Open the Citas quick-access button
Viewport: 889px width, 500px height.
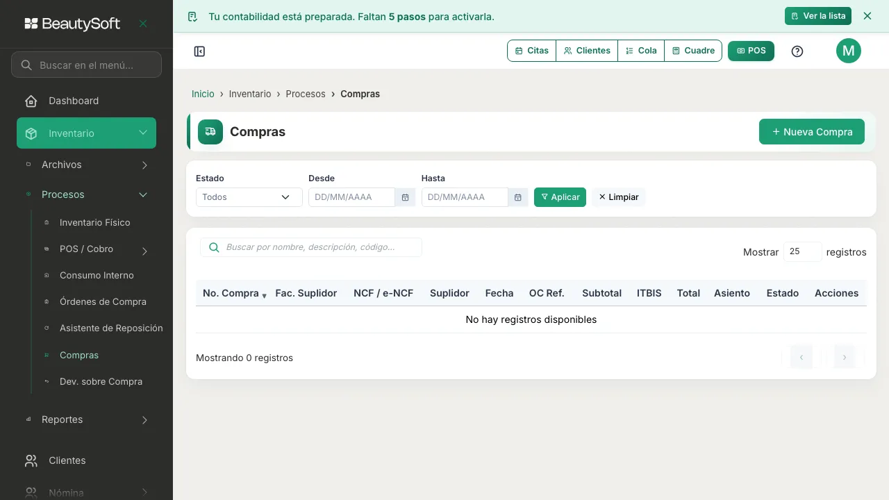tap(532, 51)
